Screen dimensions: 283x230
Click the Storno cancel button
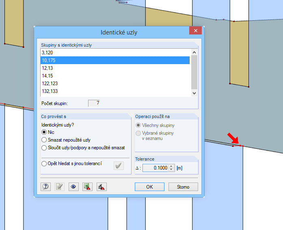(183, 187)
